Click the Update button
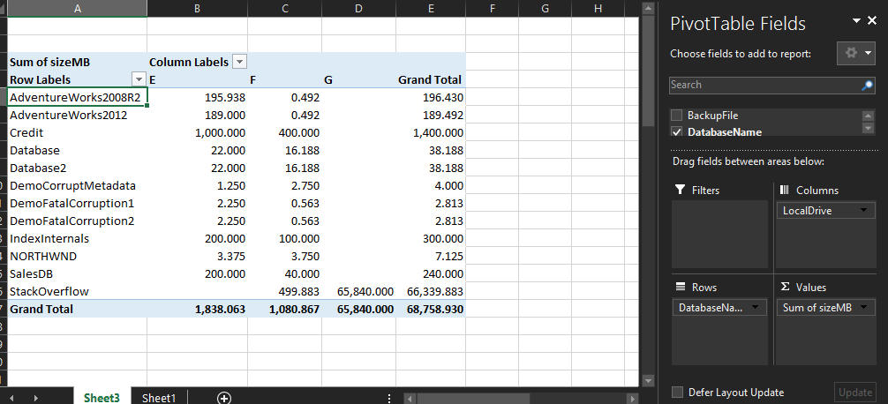The width and height of the screenshot is (888, 404). (854, 393)
